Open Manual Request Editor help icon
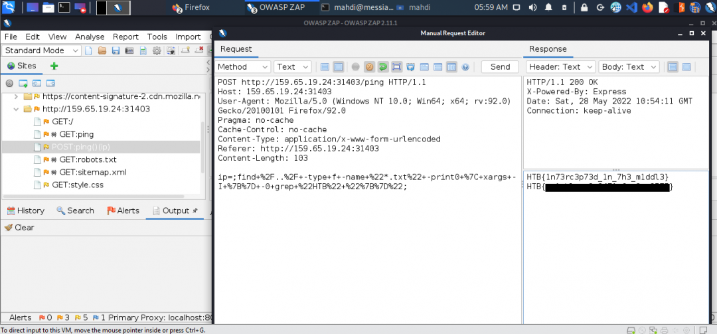 click(x=465, y=67)
